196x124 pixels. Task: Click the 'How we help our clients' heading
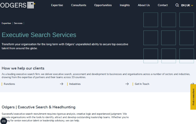point(23,68)
